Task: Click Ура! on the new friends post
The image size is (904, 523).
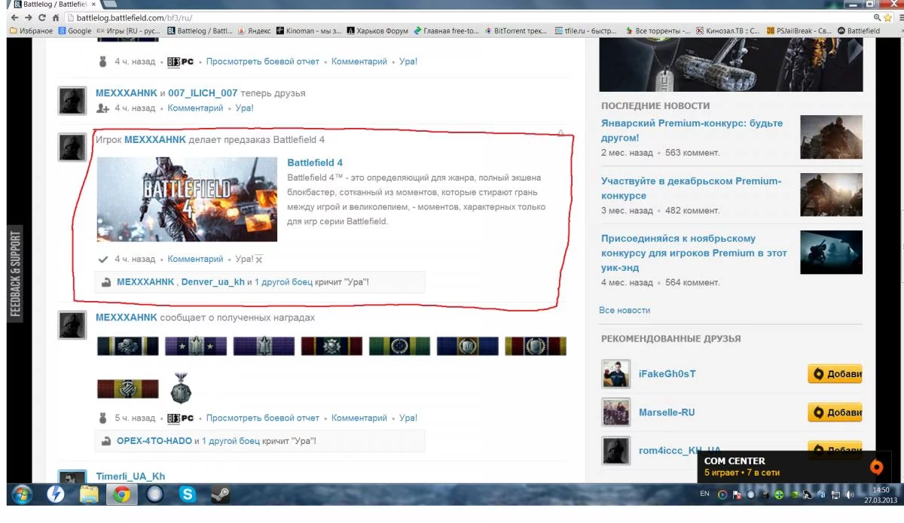Action: click(x=244, y=108)
